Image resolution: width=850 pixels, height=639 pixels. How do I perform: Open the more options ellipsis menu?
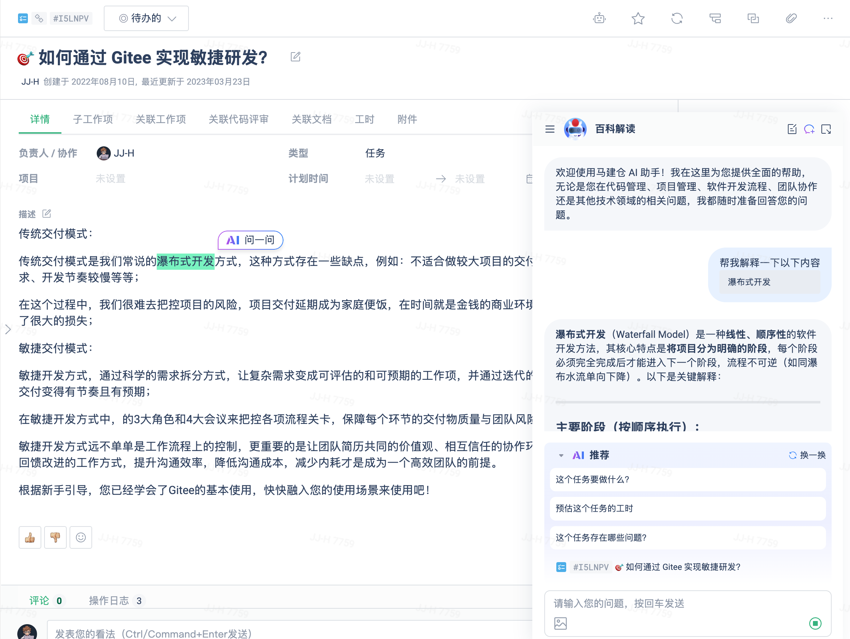[x=828, y=18]
